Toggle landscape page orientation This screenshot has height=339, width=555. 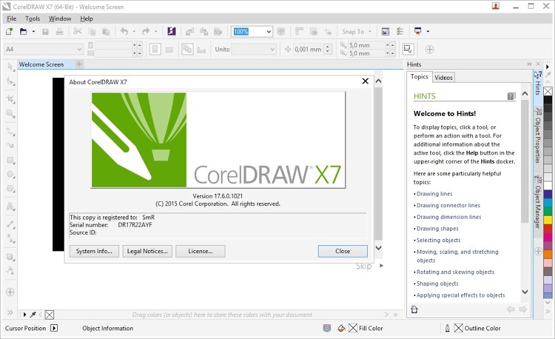pyautogui.click(x=169, y=50)
